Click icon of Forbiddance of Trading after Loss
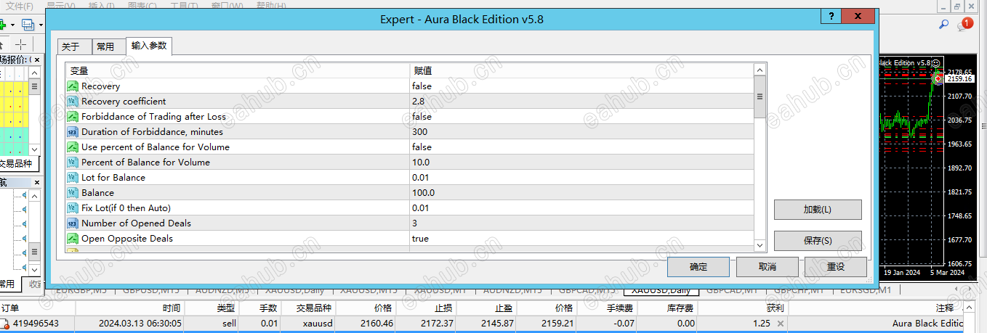This screenshot has height=333, width=987. pos(73,117)
